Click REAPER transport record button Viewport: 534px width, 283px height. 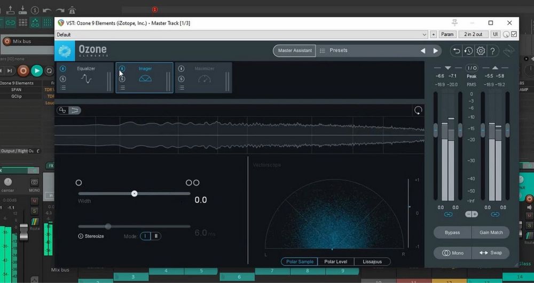(23, 71)
